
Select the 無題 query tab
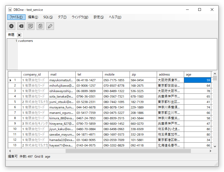pos(11,35)
